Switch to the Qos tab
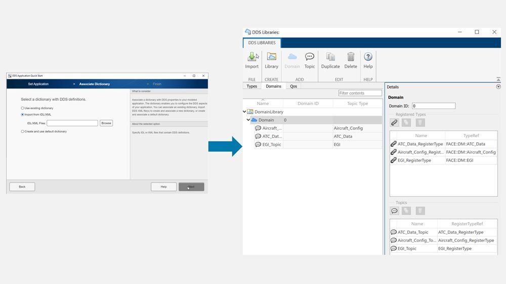Screen dimensions: 506x284 pyautogui.click(x=293, y=86)
